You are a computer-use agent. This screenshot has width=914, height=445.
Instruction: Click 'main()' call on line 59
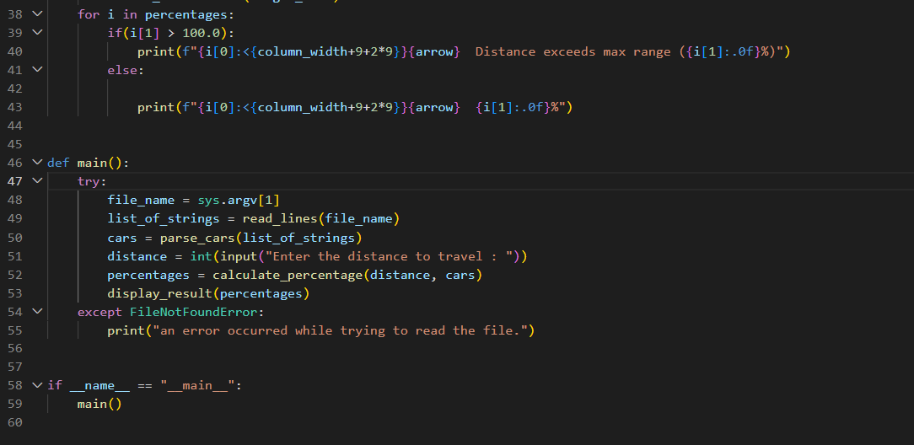(99, 405)
